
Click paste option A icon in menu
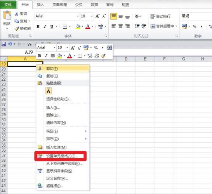(x=49, y=91)
